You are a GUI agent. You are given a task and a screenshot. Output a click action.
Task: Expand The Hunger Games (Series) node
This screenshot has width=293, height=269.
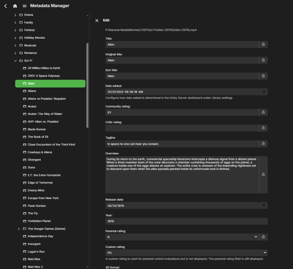click(x=19, y=229)
